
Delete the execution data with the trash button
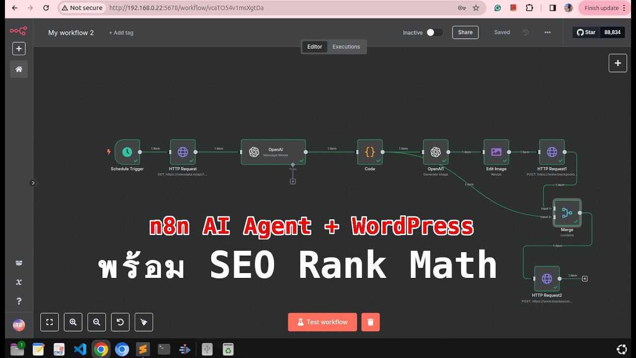(x=371, y=322)
